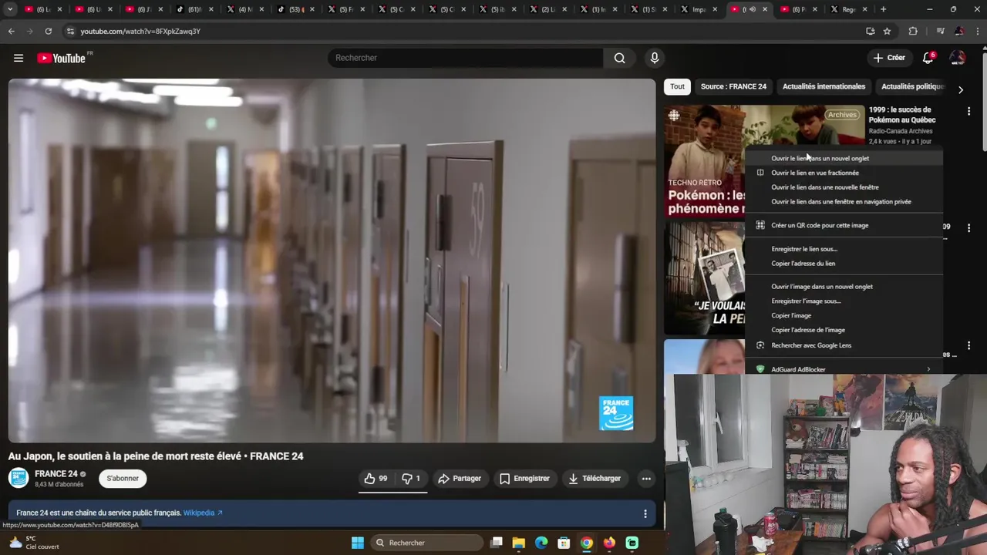Go to YouTube home via logo
The height and width of the screenshot is (555, 987).
coord(61,58)
